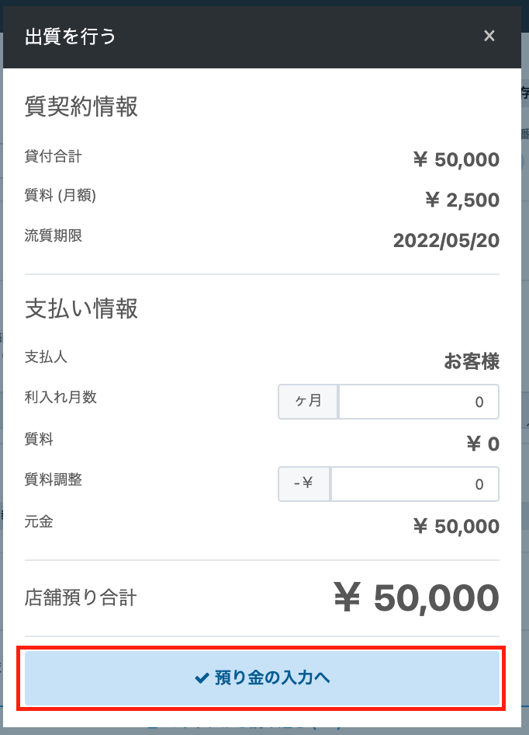
Task: Click the monthly fee value ¥2,500
Action: point(462,200)
